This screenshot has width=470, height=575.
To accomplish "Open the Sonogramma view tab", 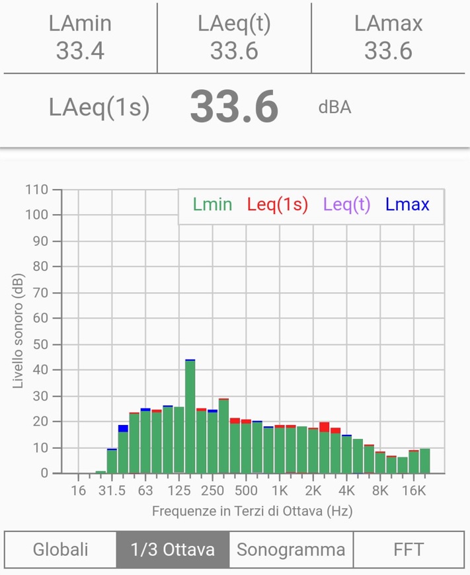I will [x=291, y=549].
